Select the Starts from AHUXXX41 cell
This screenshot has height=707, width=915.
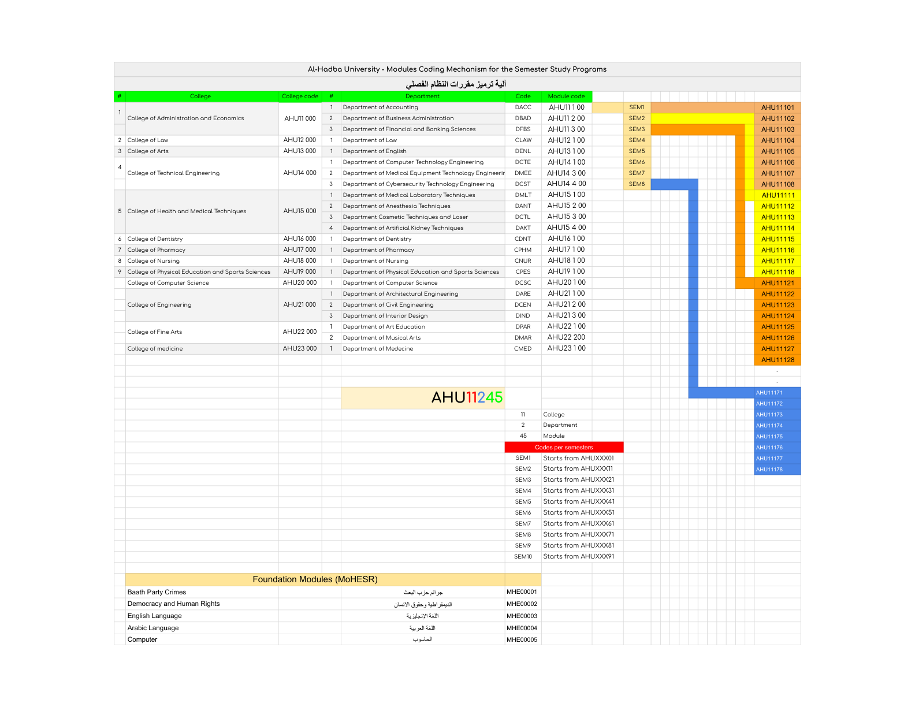[582, 501]
